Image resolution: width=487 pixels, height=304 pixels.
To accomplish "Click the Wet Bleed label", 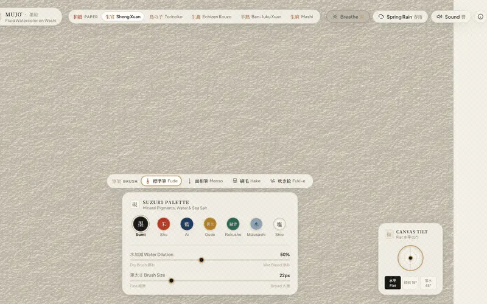I will coord(276,265).
